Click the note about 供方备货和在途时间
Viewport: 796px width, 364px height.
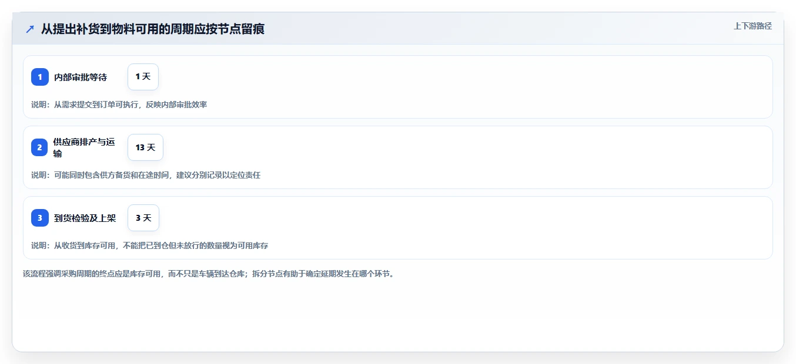point(146,175)
